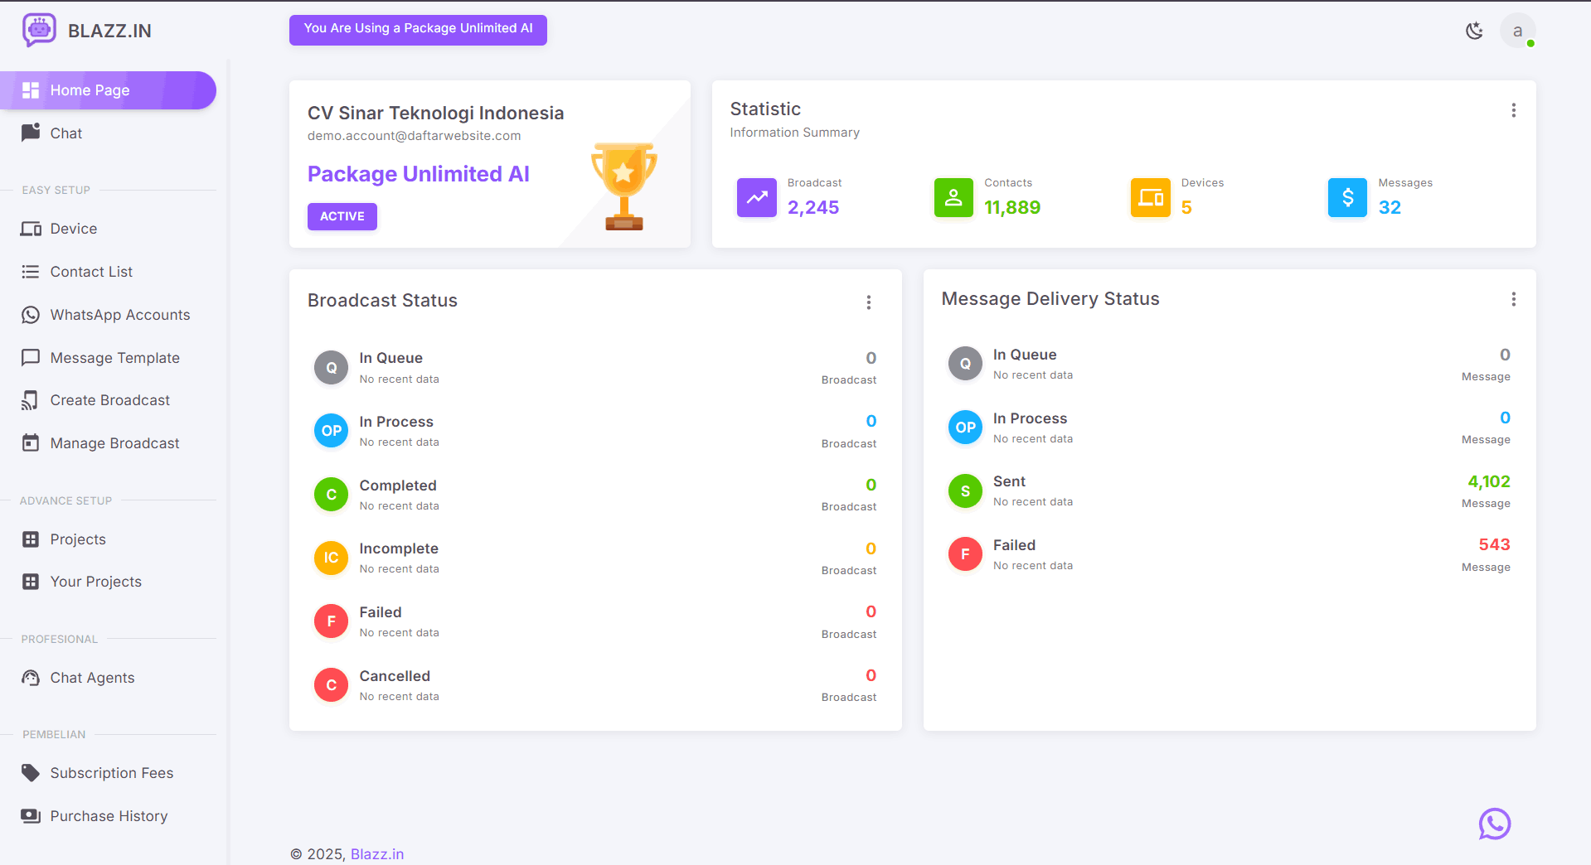Follow the Blazz.in footer link
Screen dimensions: 1591x865
(x=377, y=854)
